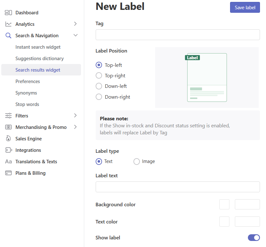
Task: Open Translations & Texts page
Action: pos(36,162)
